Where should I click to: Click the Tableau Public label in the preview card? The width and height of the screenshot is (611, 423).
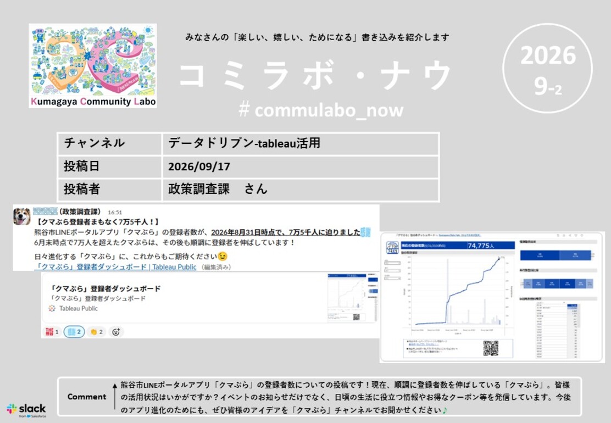click(79, 308)
